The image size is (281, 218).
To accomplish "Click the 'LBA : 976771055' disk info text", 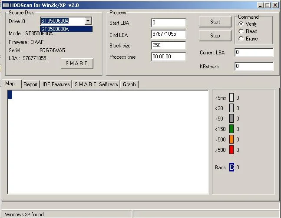I will [27, 58].
